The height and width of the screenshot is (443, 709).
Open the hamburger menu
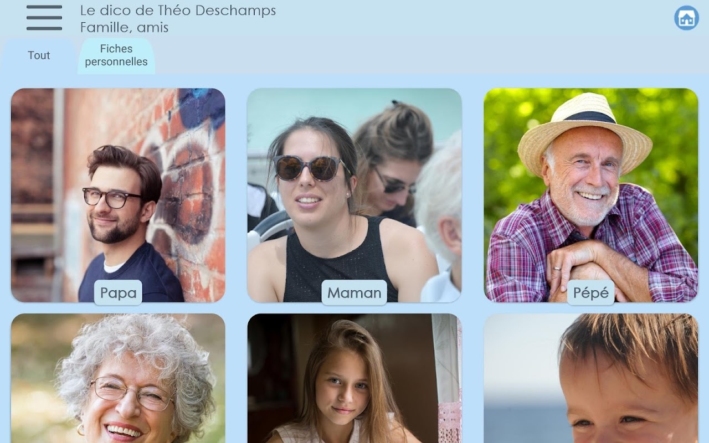click(44, 18)
